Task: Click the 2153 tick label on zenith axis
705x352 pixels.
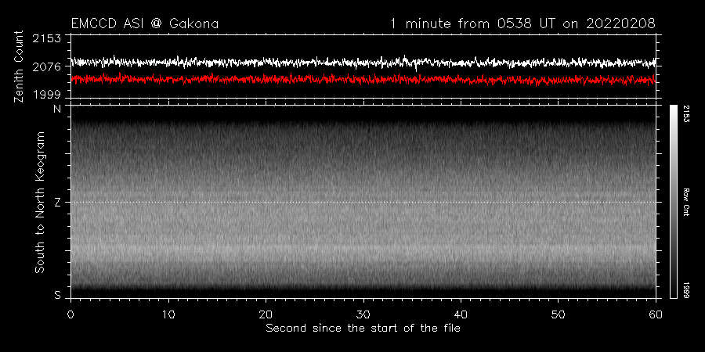Action: (46, 39)
